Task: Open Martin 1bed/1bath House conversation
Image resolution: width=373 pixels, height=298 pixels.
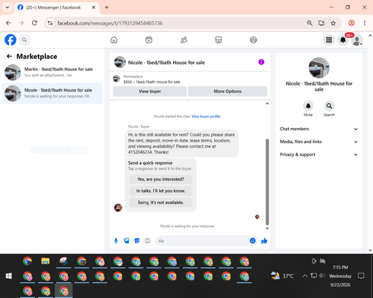Action: [x=52, y=72]
